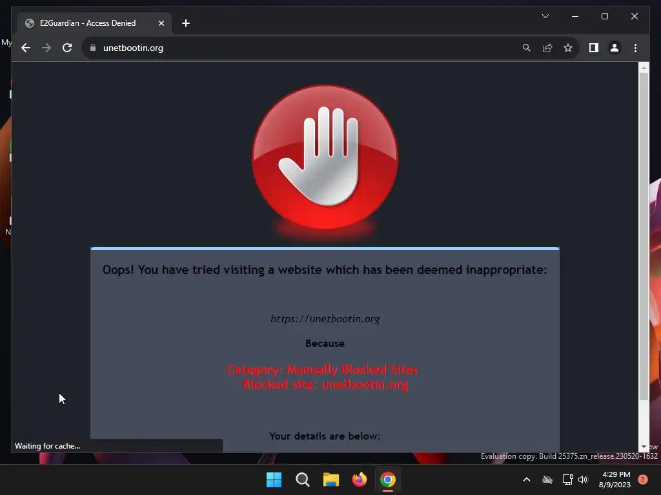The width and height of the screenshot is (661, 495).
Task: Open File Explorer from taskbar
Action: click(x=331, y=480)
